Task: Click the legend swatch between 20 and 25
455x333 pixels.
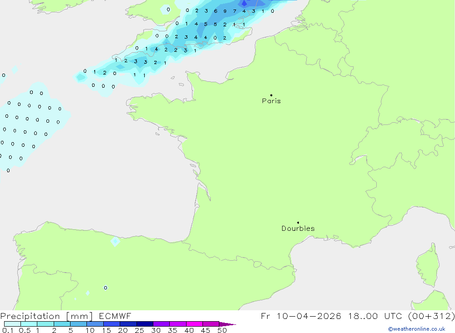Action: point(128,324)
